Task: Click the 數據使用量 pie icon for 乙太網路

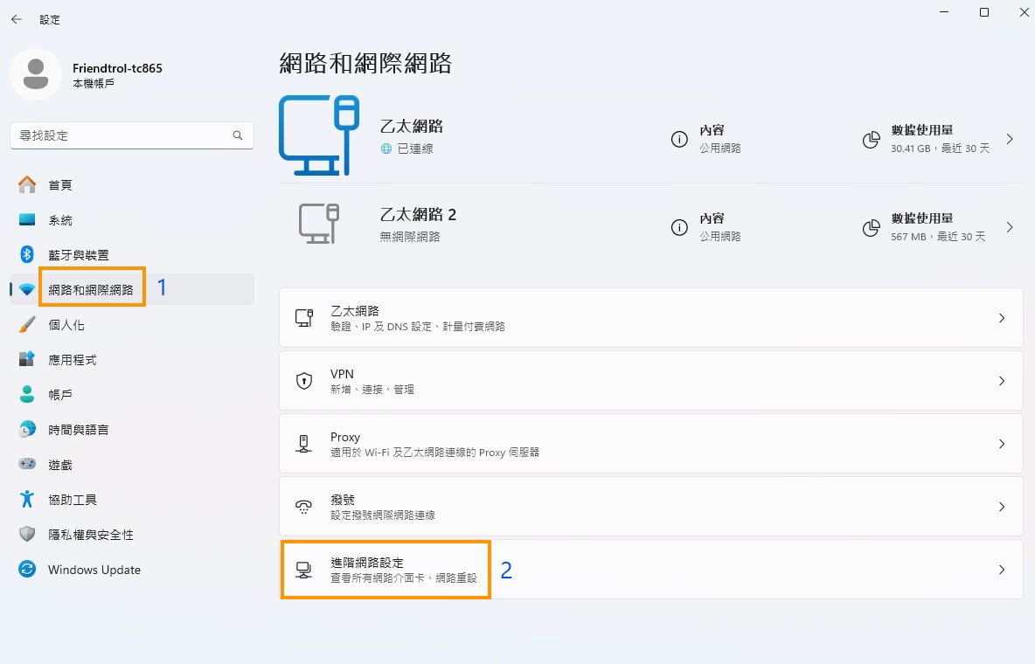Action: click(x=871, y=140)
